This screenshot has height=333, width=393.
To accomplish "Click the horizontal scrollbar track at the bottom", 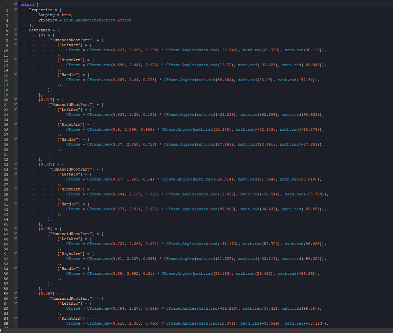I will (198, 330).
